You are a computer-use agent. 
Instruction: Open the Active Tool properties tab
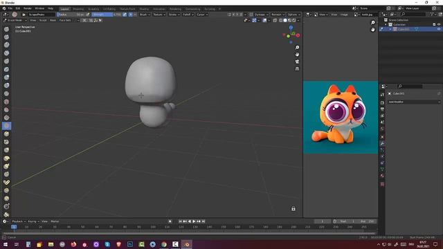(x=382, y=95)
